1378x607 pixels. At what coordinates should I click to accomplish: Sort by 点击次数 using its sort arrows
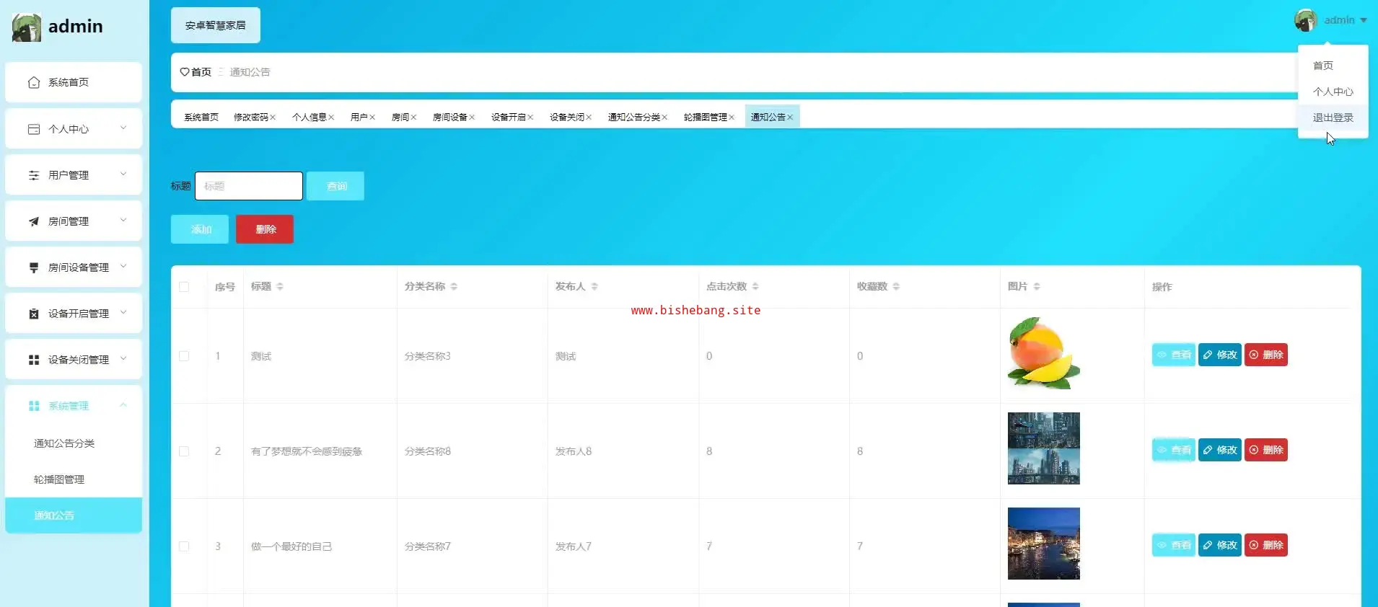tap(755, 286)
